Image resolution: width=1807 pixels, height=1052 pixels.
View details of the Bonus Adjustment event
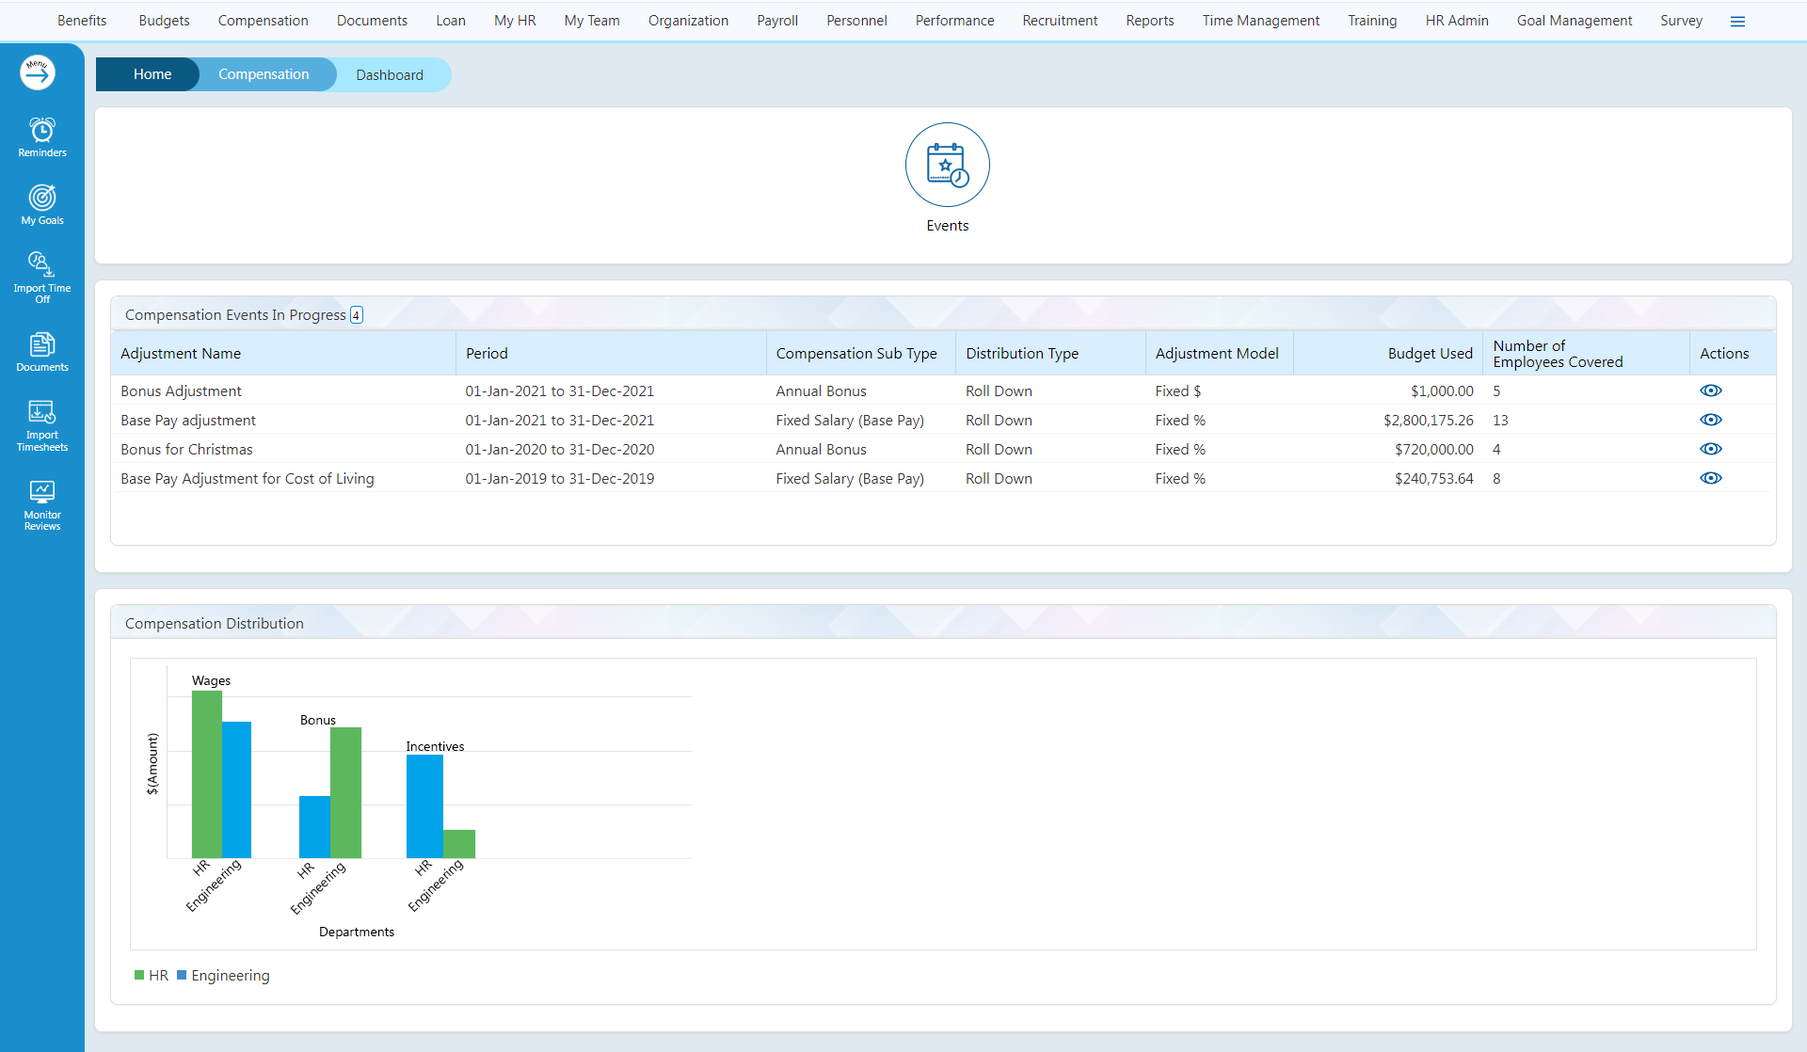1711,390
